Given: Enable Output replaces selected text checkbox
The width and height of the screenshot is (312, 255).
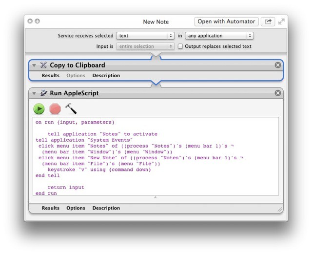Looking at the screenshot, I should click(x=180, y=46).
